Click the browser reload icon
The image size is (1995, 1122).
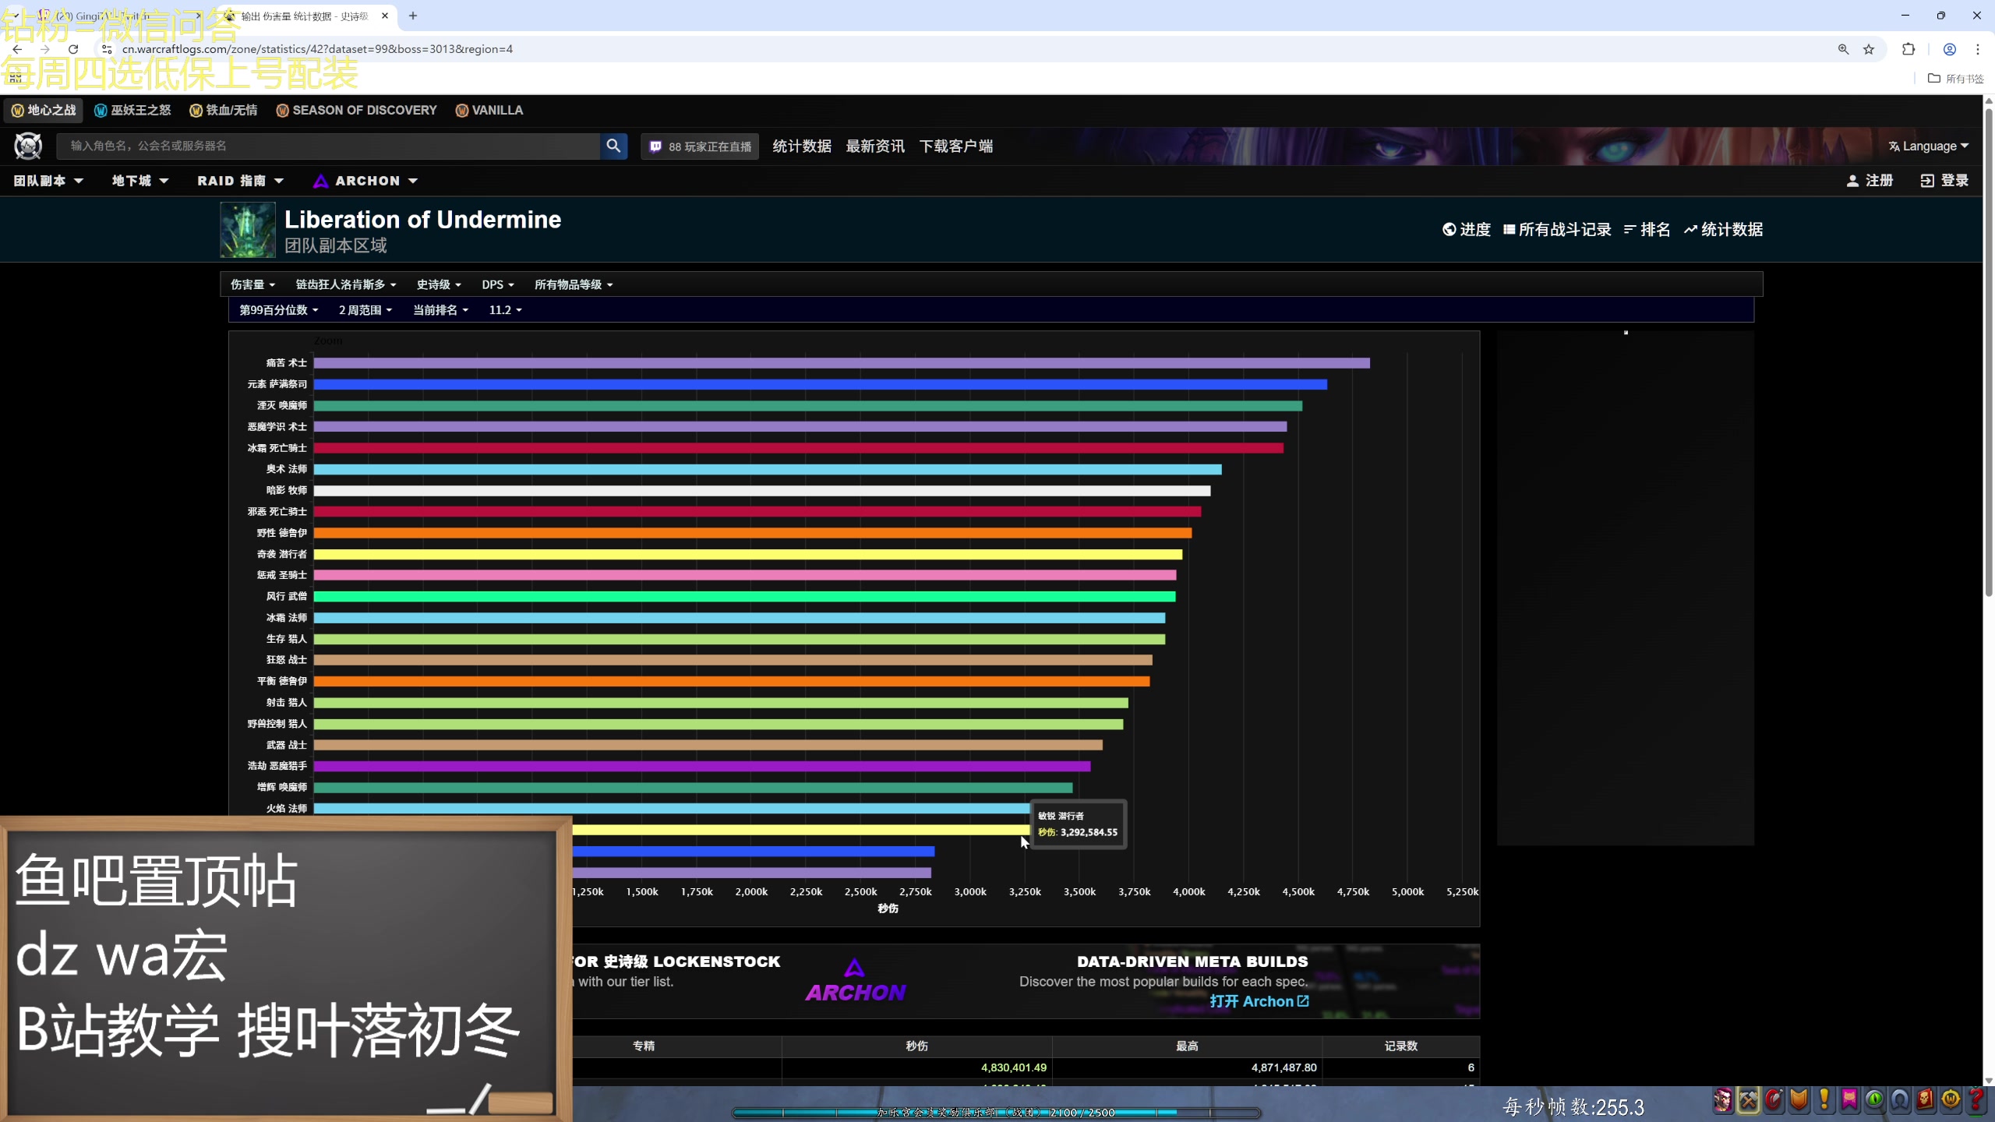73,49
